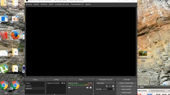This screenshot has height=95, width=170.
Task: Open the Arquivo menu in OBS
Action: (x=29, y=4)
